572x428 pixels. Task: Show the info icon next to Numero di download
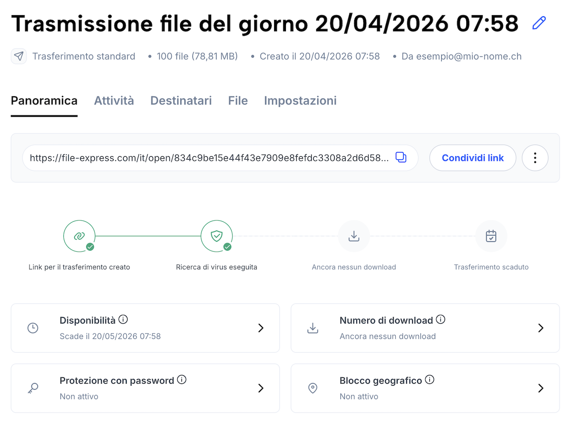click(440, 319)
